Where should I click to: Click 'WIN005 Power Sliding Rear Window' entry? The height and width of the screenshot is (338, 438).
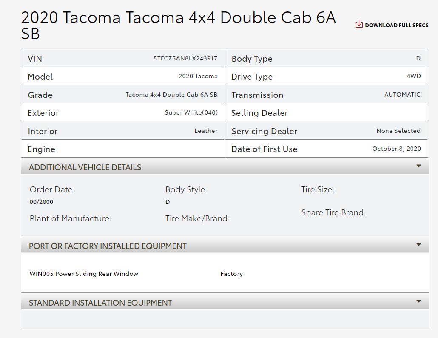[x=84, y=274]
